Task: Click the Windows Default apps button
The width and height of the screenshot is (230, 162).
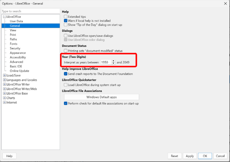Action: point(102,97)
